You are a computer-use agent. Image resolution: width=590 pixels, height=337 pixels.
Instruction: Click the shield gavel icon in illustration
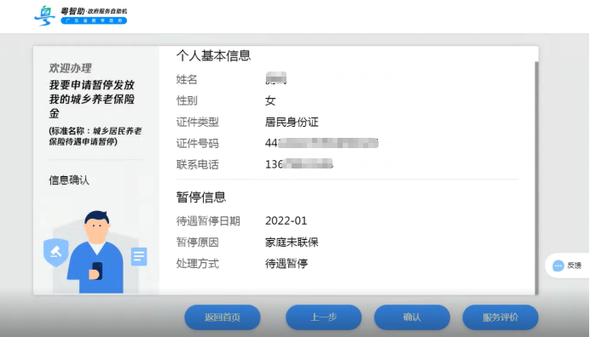point(55,252)
